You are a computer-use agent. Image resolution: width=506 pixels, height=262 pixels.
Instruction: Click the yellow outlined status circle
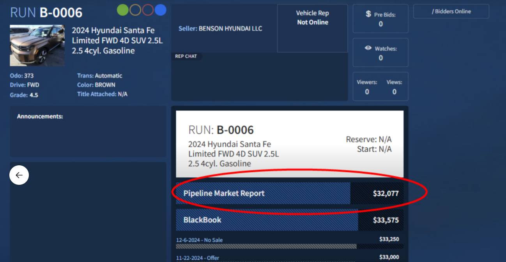click(135, 10)
